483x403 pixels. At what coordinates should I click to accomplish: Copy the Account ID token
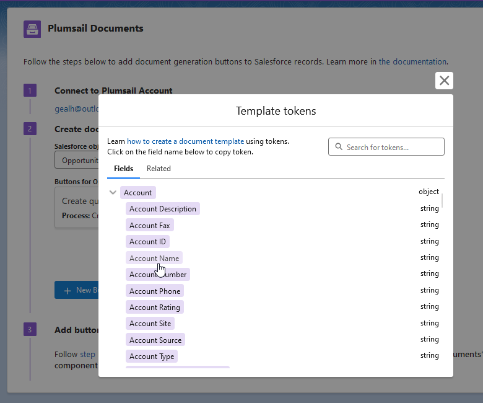pos(147,241)
